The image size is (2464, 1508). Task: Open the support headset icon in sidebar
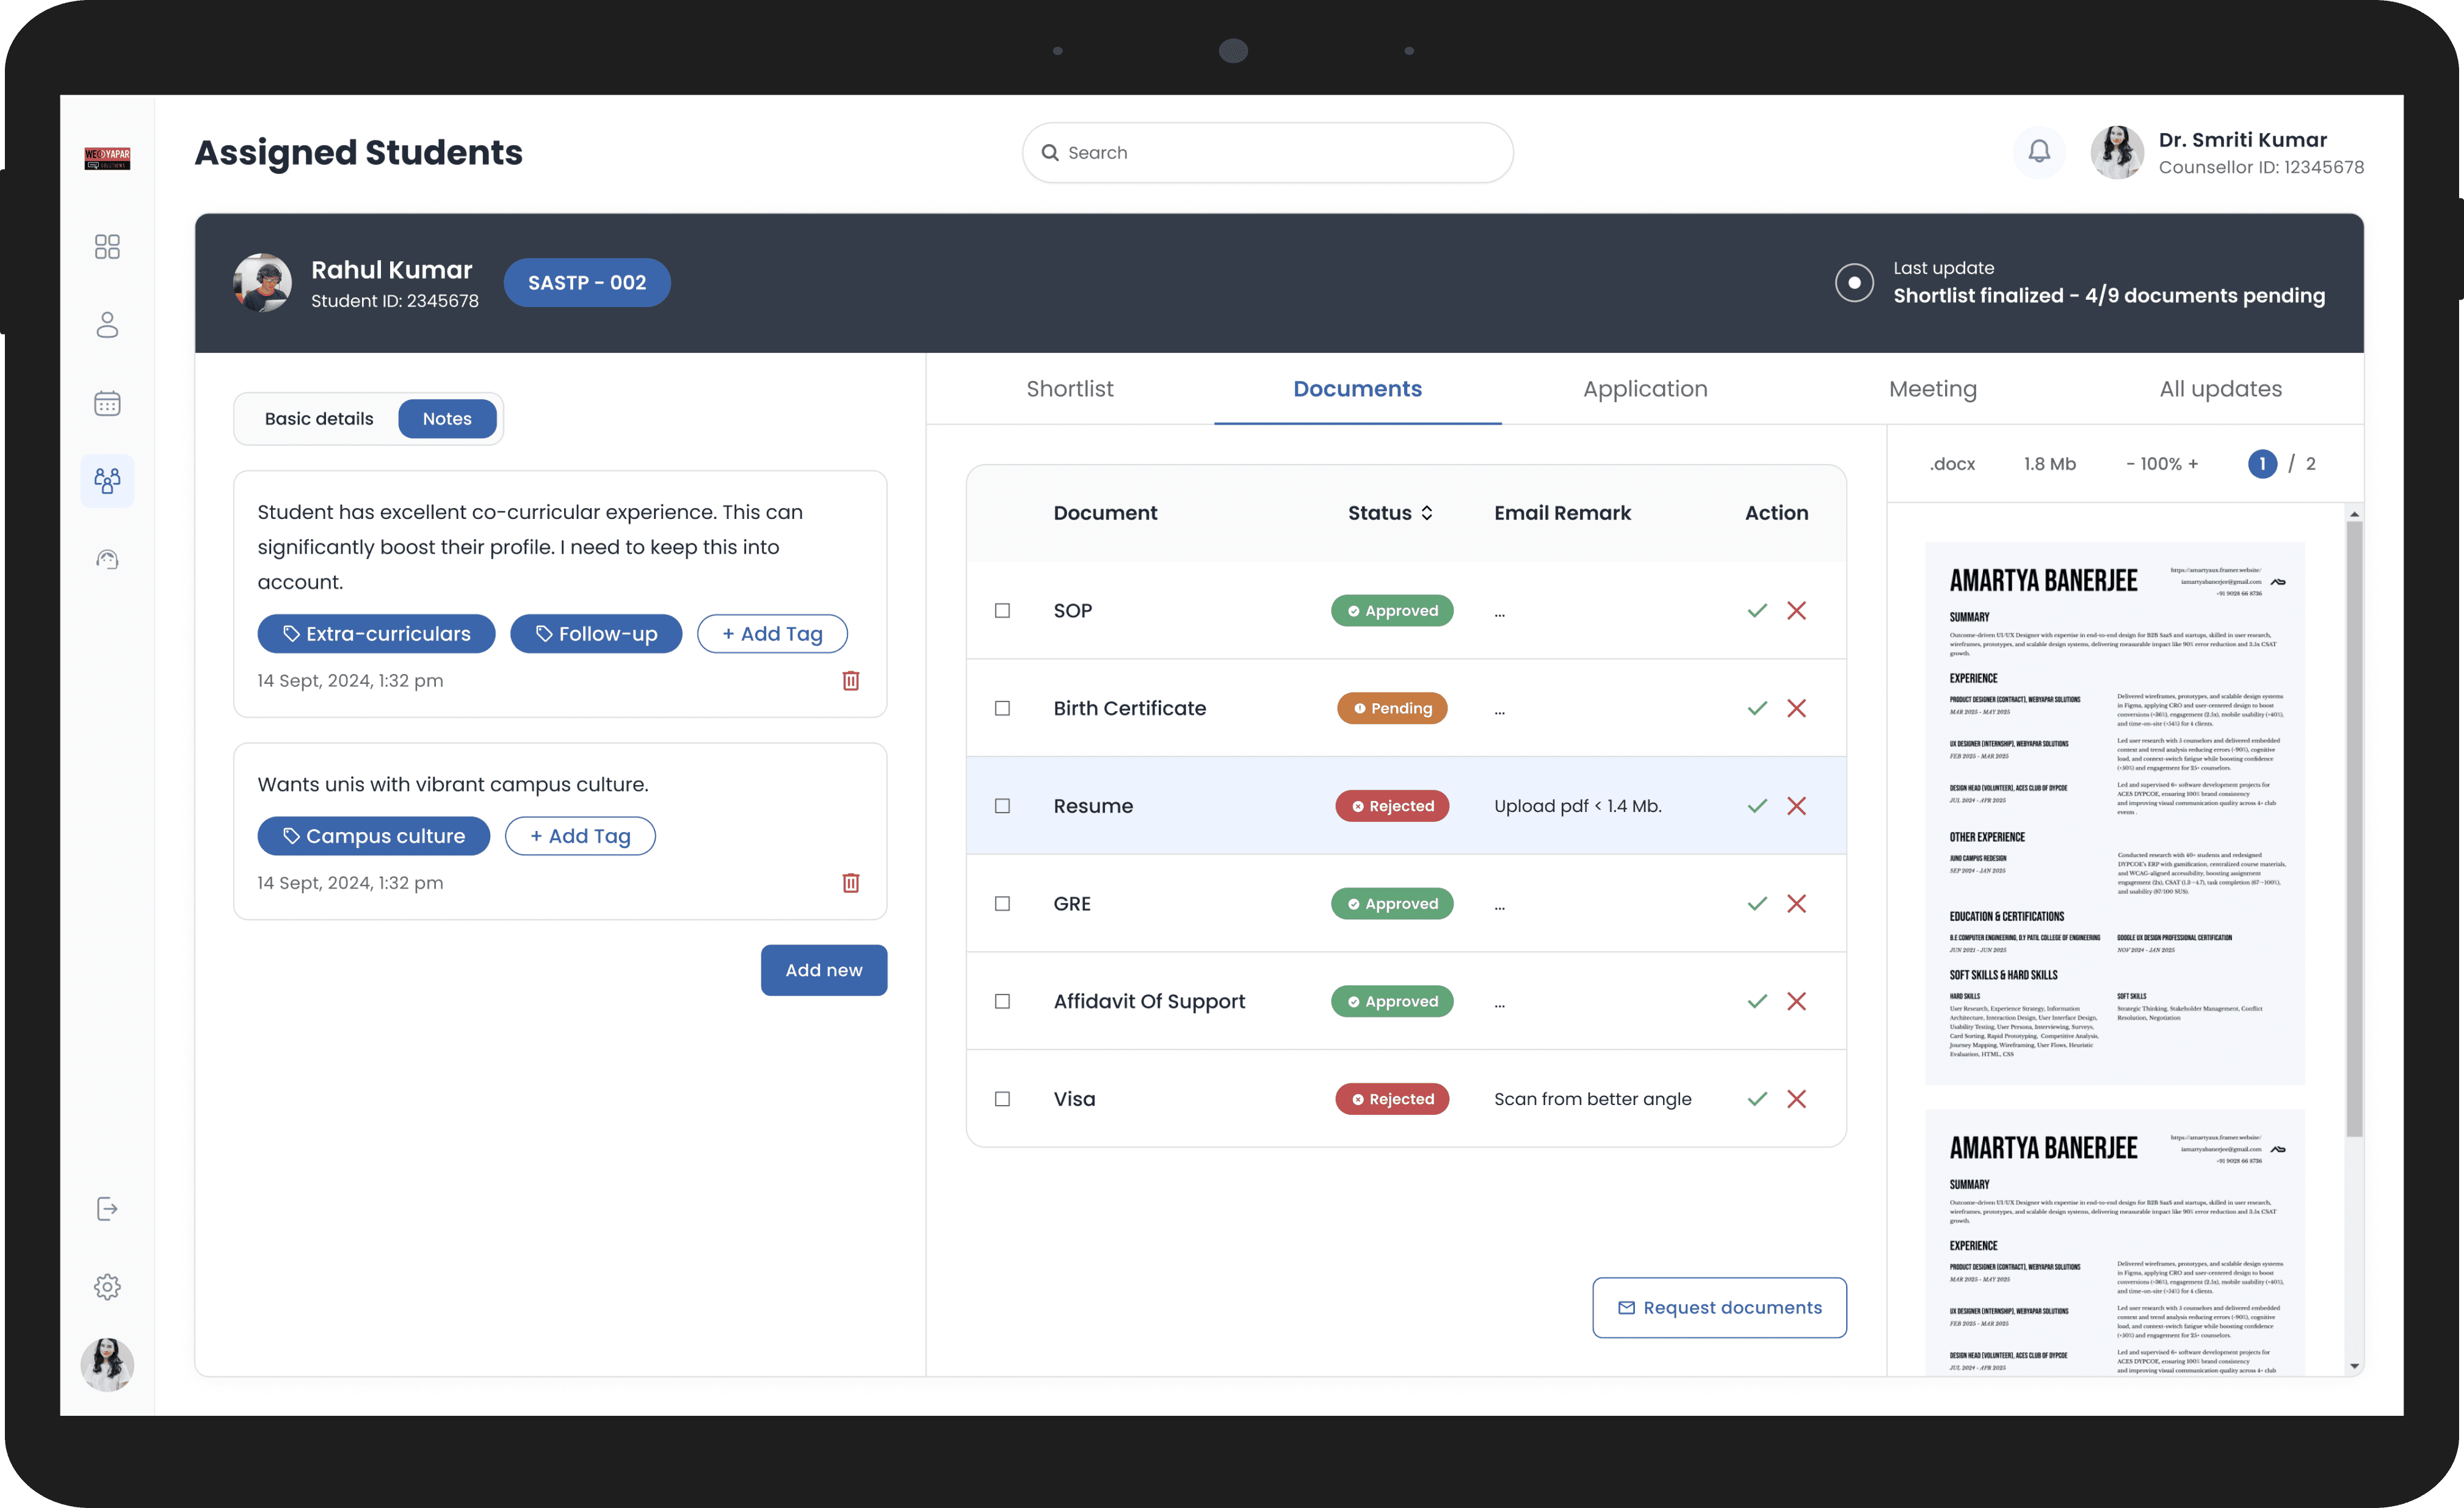(107, 560)
